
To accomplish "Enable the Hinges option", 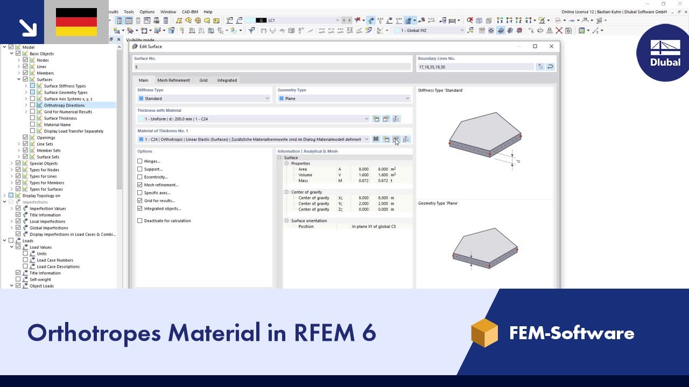I will pyautogui.click(x=140, y=161).
